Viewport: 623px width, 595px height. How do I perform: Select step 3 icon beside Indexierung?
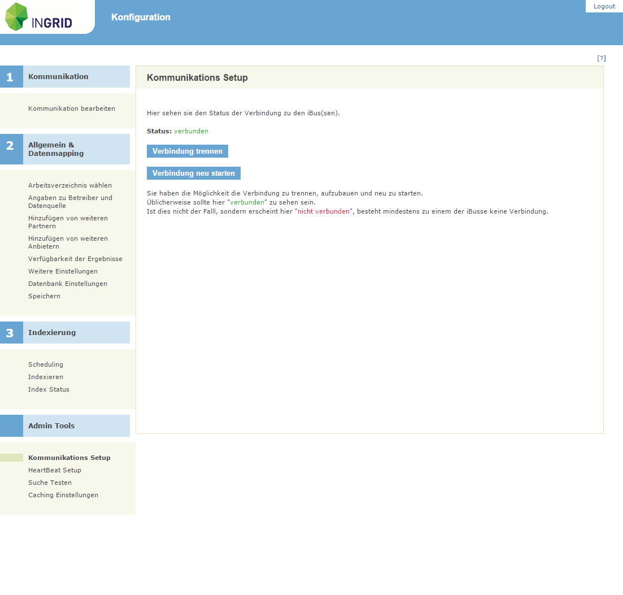click(11, 332)
